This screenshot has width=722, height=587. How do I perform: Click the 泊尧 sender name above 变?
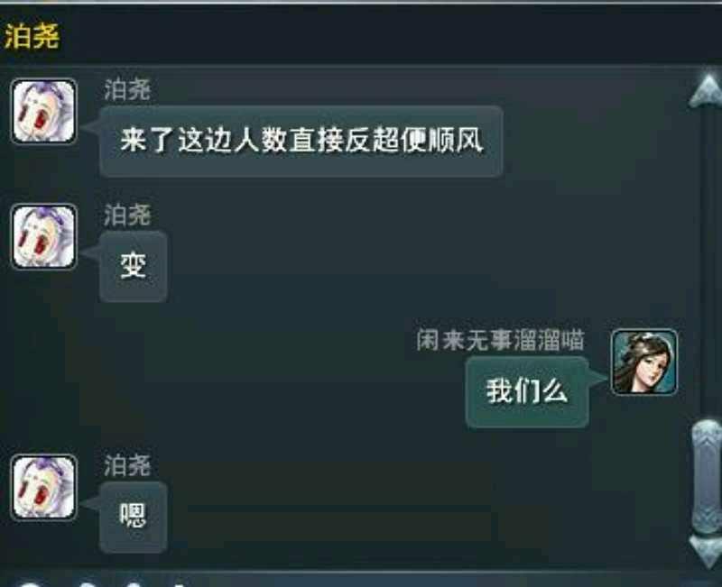click(x=127, y=216)
